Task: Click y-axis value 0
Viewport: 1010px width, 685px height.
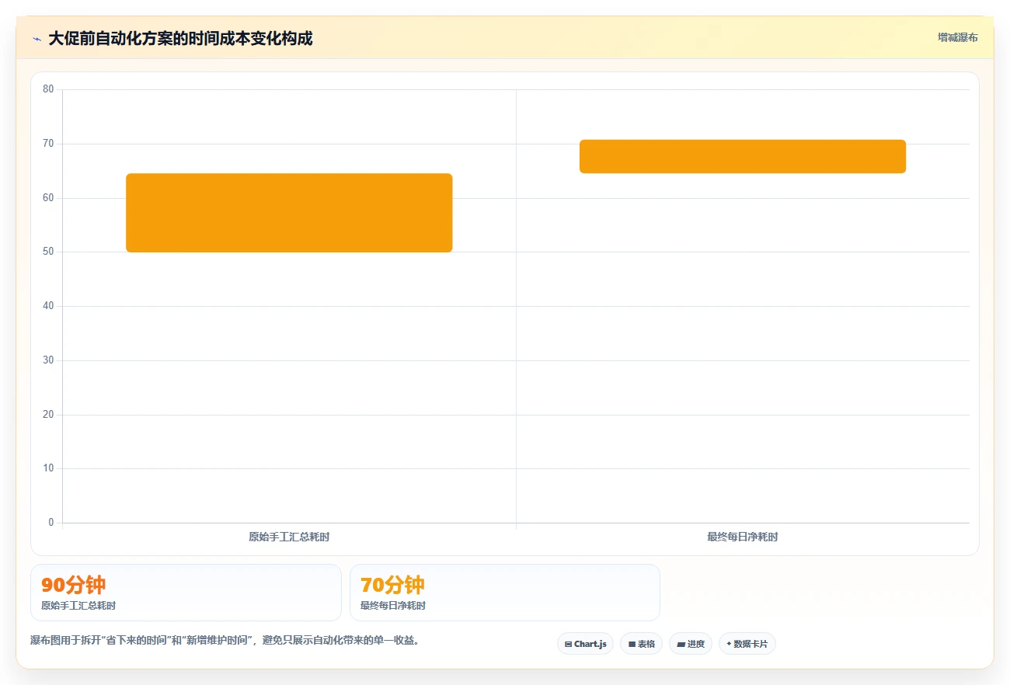Action: (x=51, y=523)
